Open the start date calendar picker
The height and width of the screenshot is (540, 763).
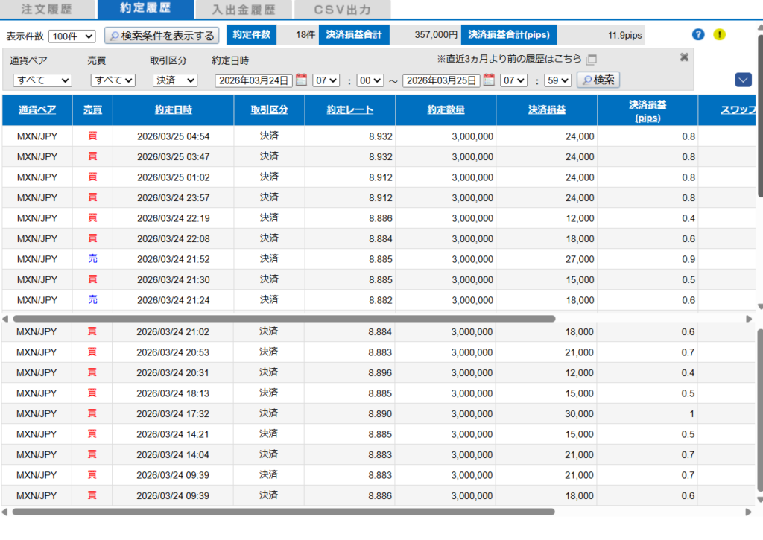tap(301, 80)
